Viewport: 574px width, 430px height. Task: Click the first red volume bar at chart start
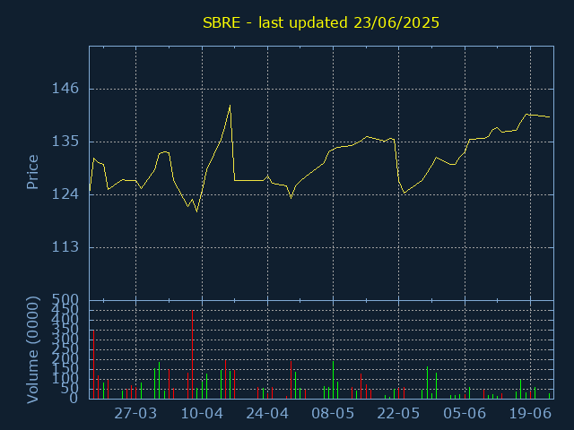coord(93,365)
